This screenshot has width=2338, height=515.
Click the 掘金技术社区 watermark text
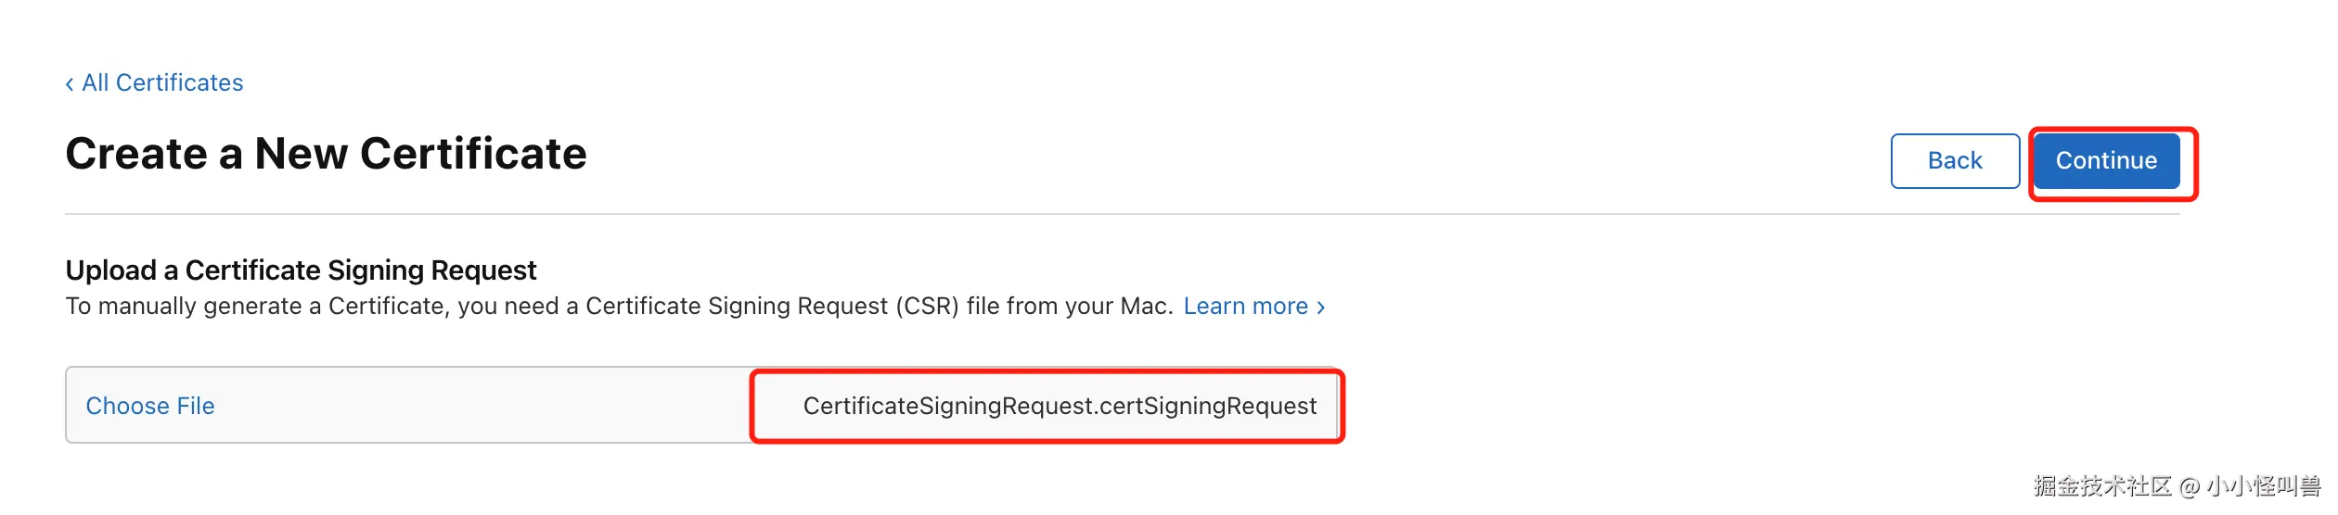coord(2102,486)
